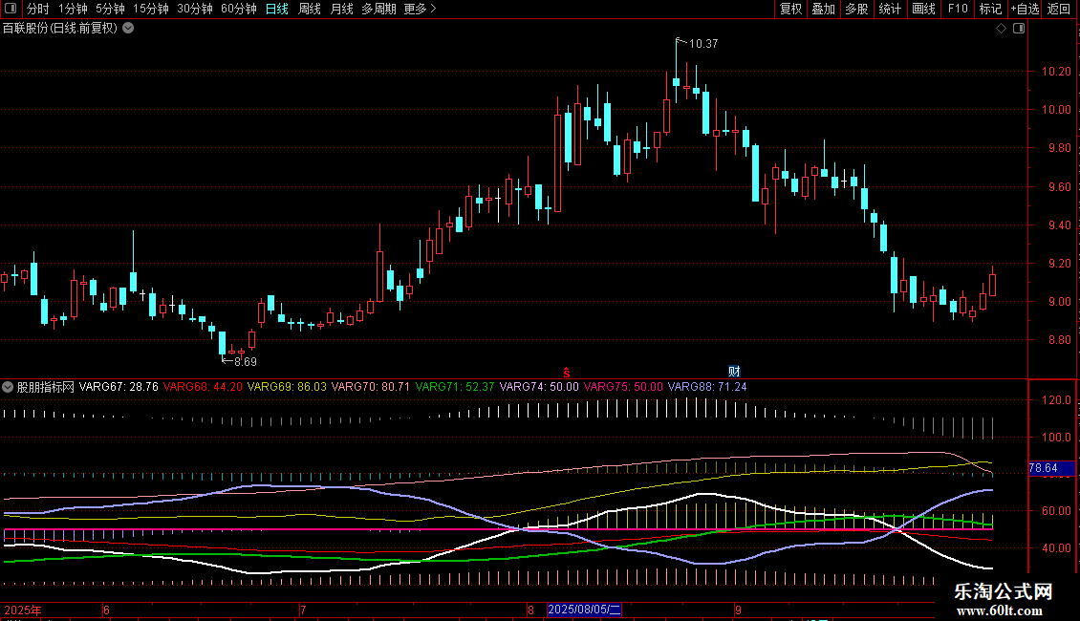
Task: Click the 9.00 price axis label
Action: [1059, 302]
